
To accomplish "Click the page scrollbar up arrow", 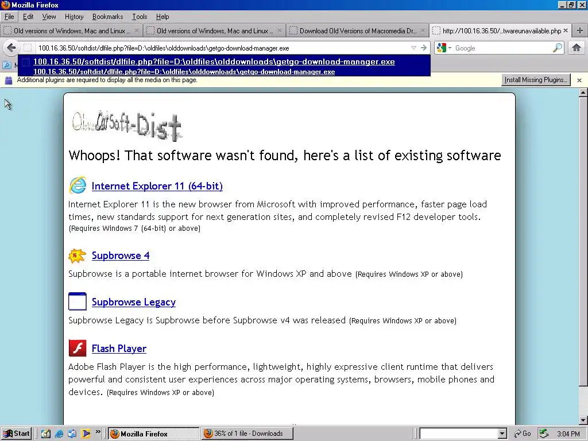I will pyautogui.click(x=583, y=92).
